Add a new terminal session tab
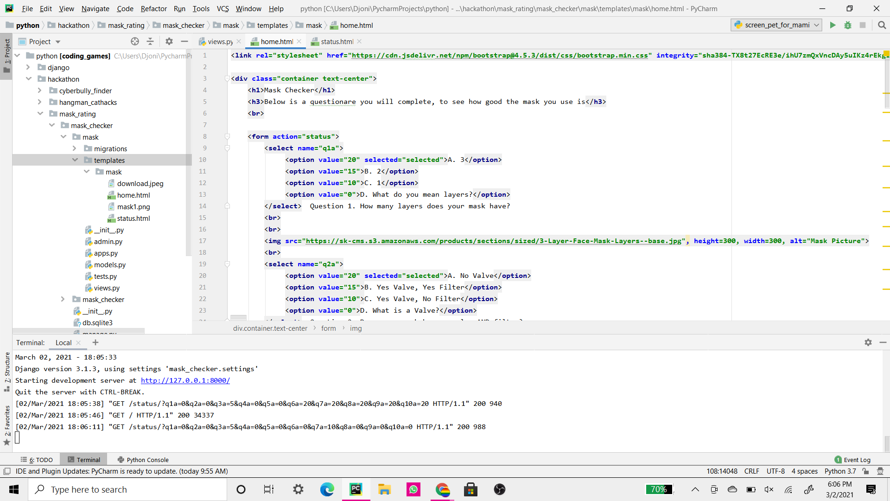 95,342
